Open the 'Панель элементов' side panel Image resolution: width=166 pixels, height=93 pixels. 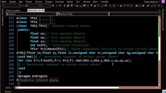[3, 17]
